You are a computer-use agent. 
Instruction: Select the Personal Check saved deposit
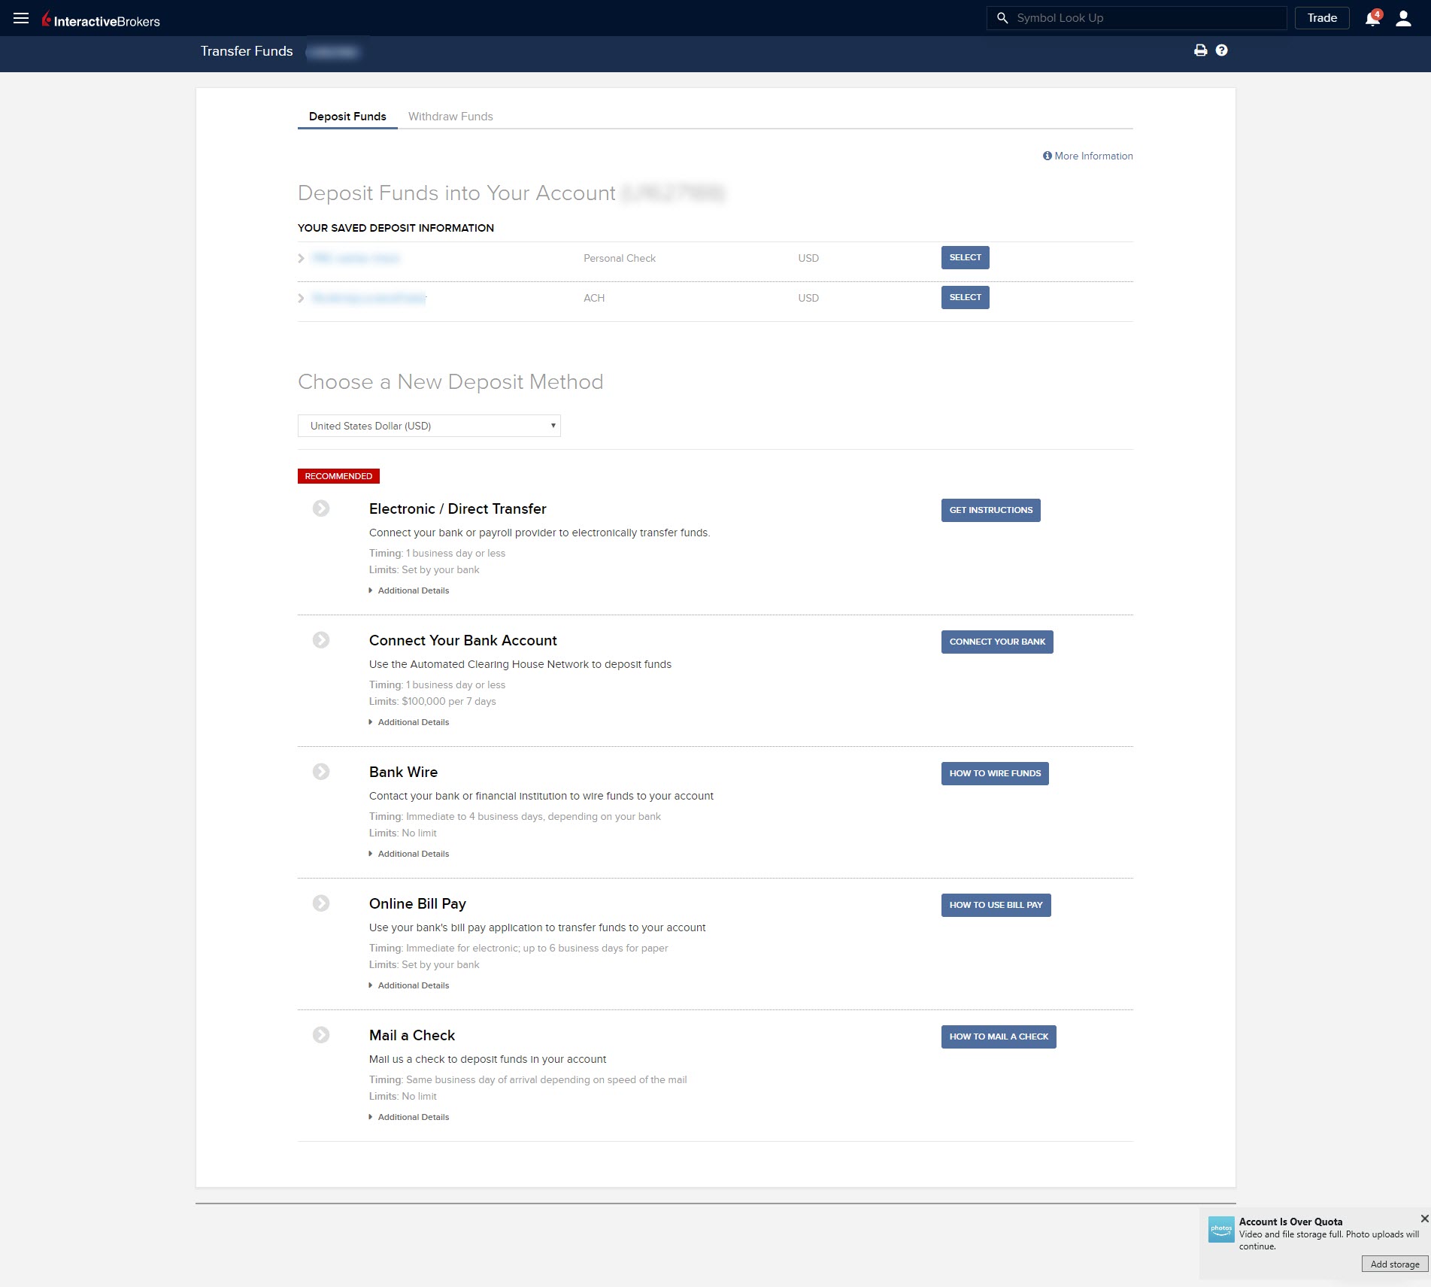[965, 257]
